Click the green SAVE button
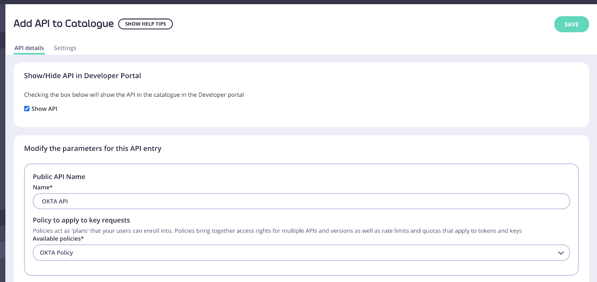Viewport: 597px width, 282px height. pos(571,24)
